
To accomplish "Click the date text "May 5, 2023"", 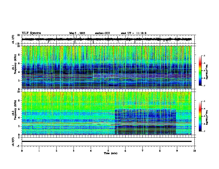I will 77,33.
